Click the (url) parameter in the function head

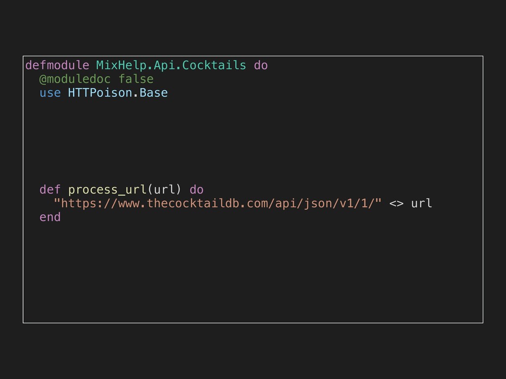pos(164,190)
